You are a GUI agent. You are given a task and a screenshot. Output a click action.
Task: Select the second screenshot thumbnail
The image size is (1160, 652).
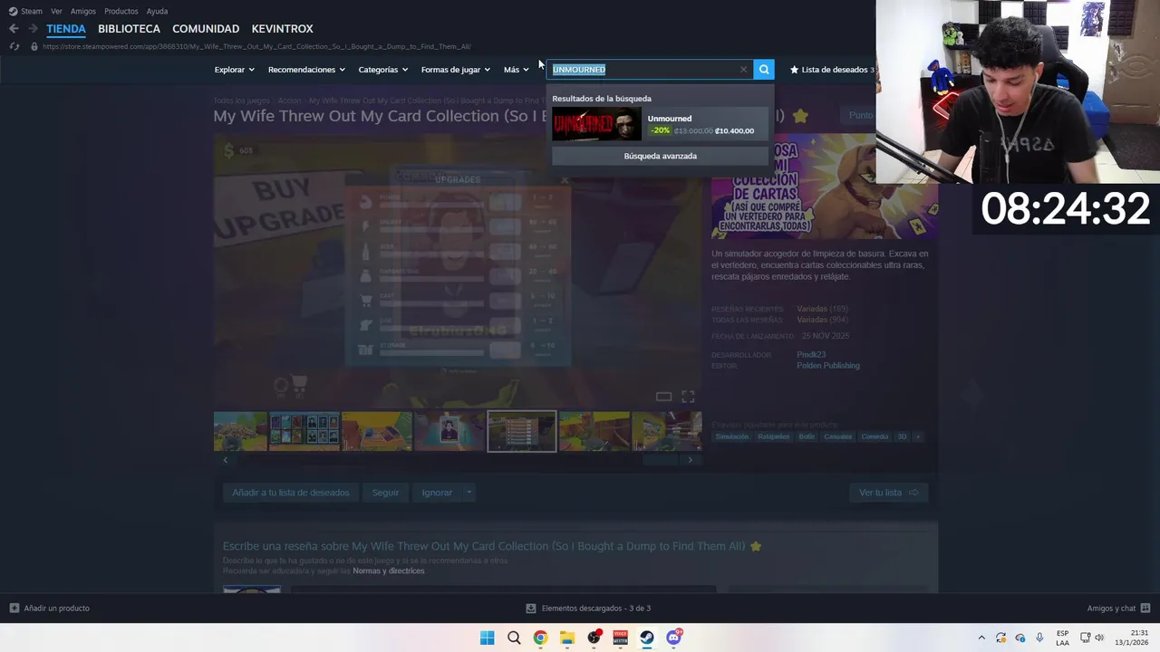coord(304,431)
